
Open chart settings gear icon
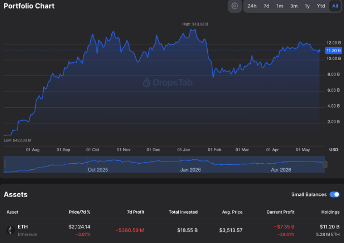pos(234,6)
